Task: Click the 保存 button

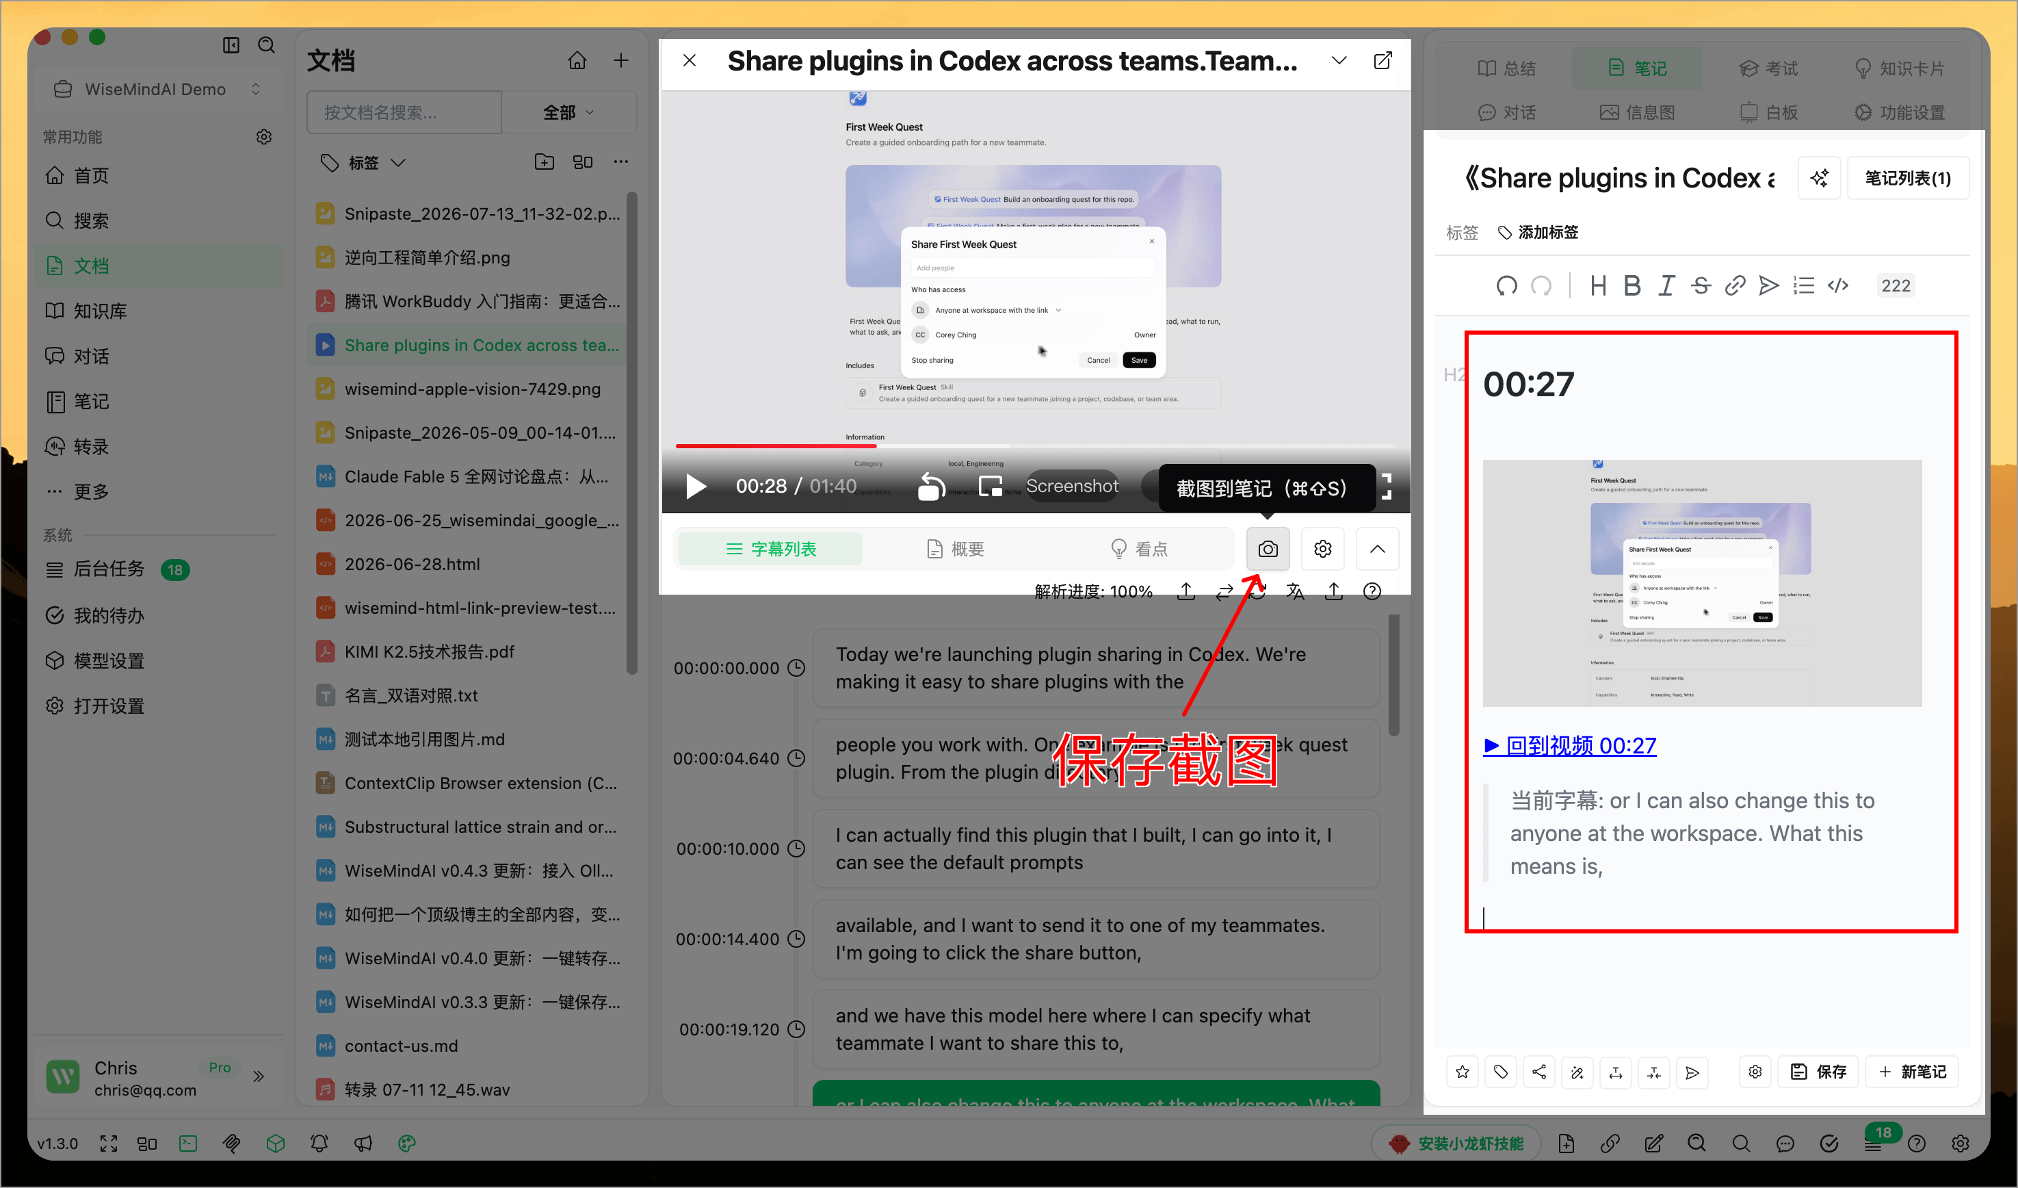Action: coord(1819,1072)
